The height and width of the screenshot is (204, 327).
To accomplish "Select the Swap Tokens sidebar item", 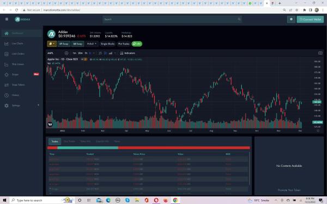I will point(18,85).
